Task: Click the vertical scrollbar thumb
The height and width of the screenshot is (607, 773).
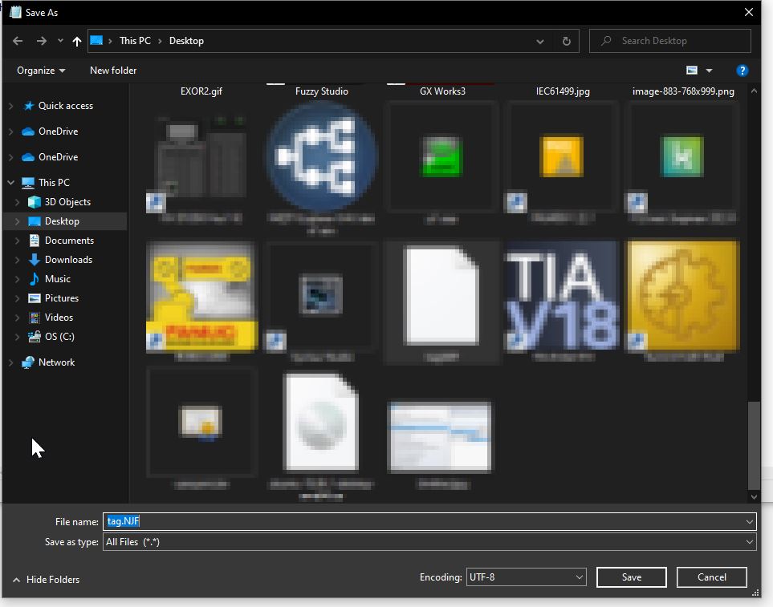Action: coord(753,446)
